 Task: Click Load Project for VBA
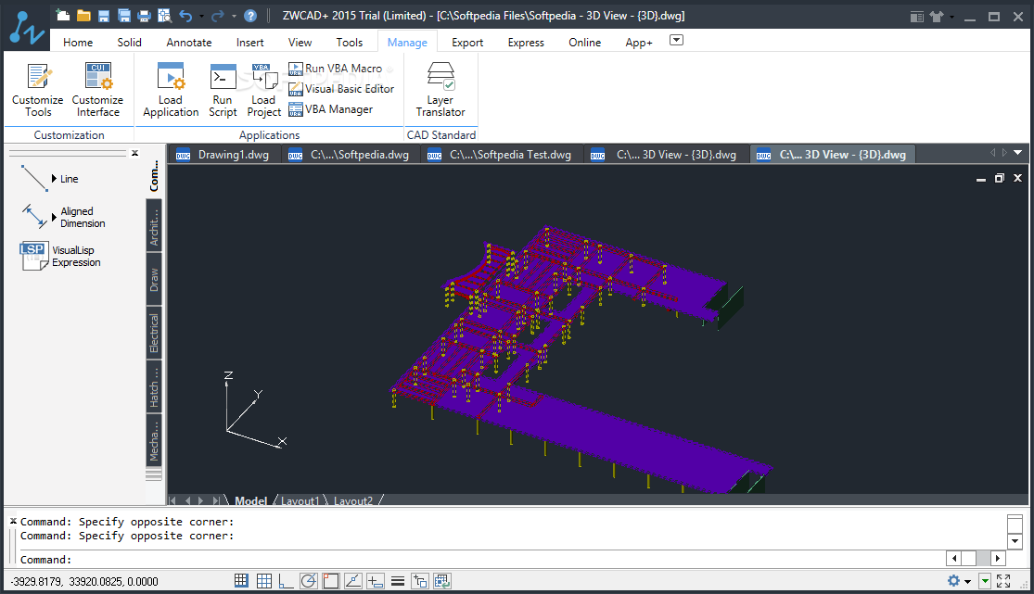click(263, 90)
